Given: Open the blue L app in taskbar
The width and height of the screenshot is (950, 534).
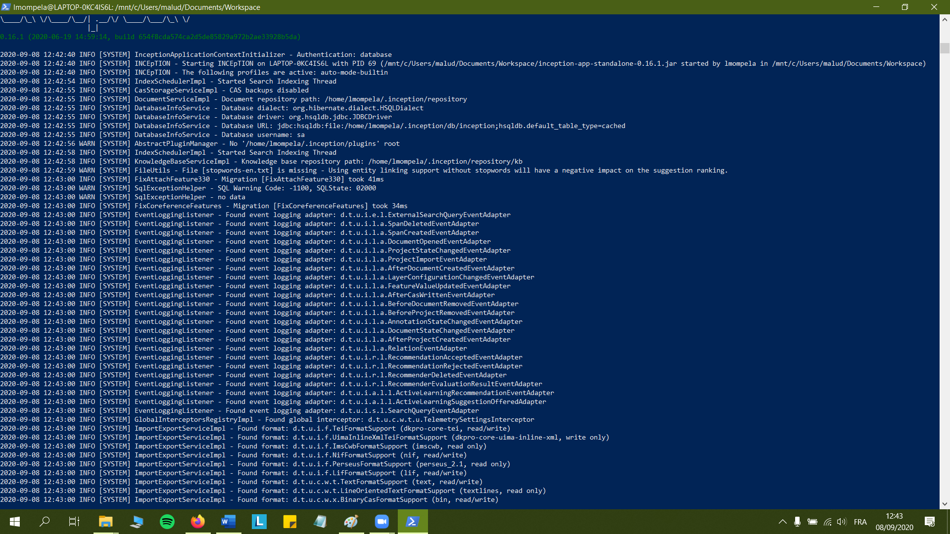Looking at the screenshot, I should (259, 522).
